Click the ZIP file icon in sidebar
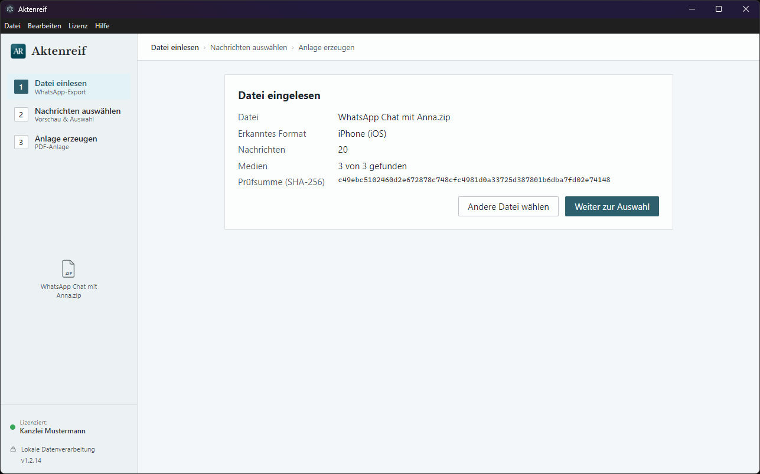The image size is (760, 474). pyautogui.click(x=69, y=269)
